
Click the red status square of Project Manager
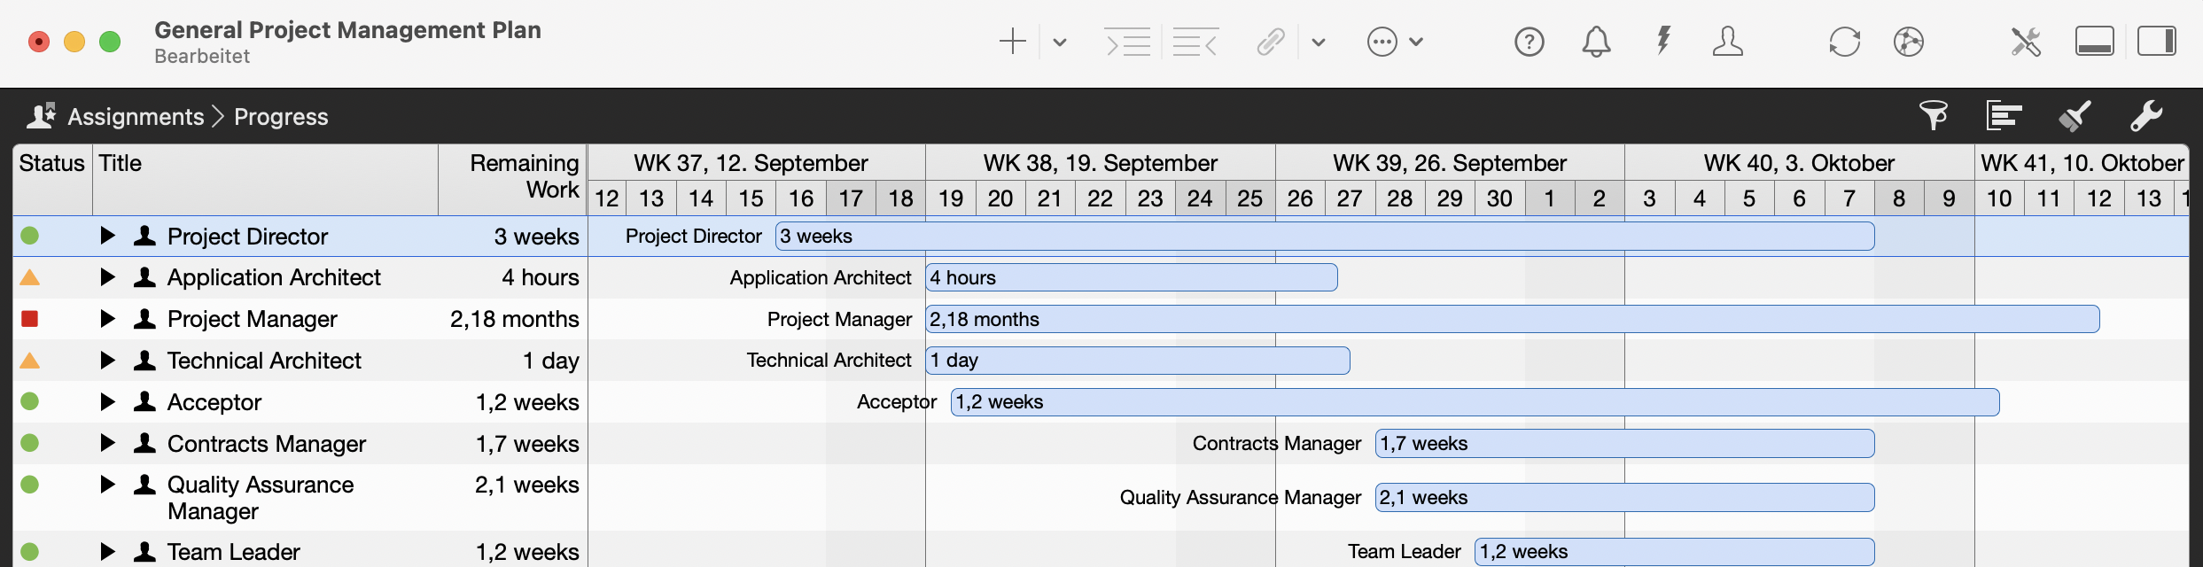(x=30, y=319)
